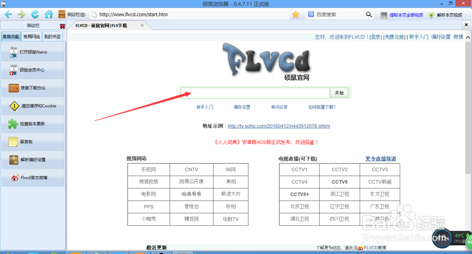This screenshot has width=472, height=254.
Task: Click the scrollbar up arrow
Action: 468,37
